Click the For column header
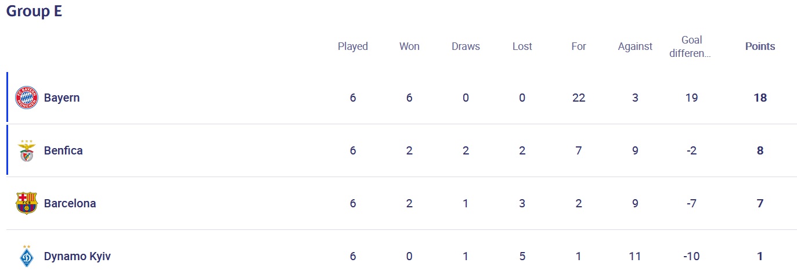The image size is (797, 277). (579, 46)
